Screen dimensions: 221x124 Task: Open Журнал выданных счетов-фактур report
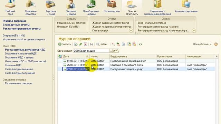tap(110, 23)
